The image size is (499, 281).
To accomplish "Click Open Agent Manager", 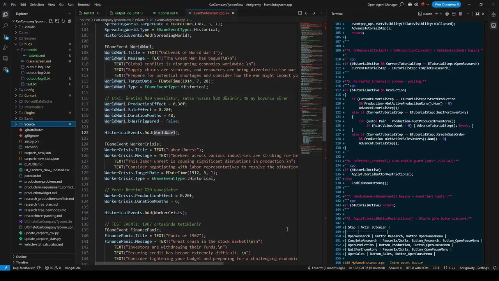I will pos(382,4).
